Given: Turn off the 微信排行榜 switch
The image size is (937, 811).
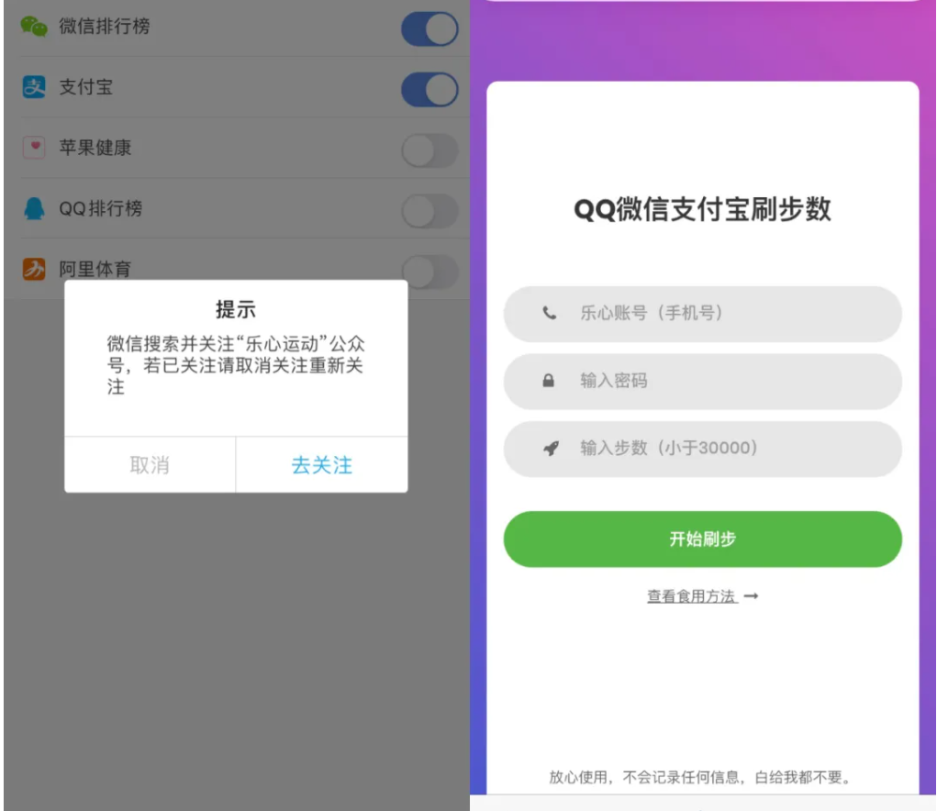Looking at the screenshot, I should 429,28.
